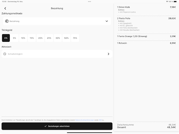This screenshot has height=134, width=179.
Task: Click the Zahlungsmethode heading
Action: pyautogui.click(x=12, y=14)
